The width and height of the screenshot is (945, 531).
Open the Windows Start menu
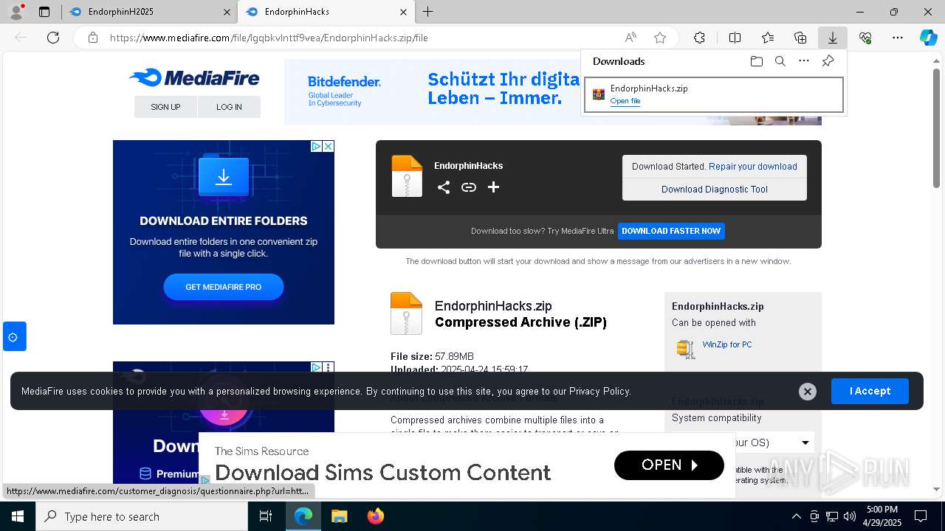(x=18, y=516)
